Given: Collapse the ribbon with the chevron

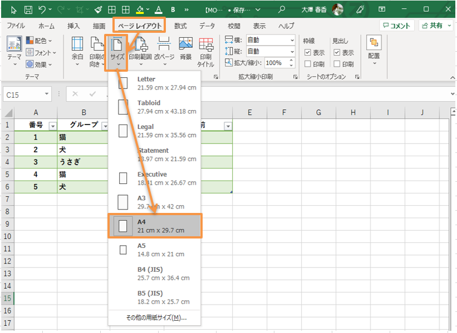Looking at the screenshot, I should coord(452,77).
